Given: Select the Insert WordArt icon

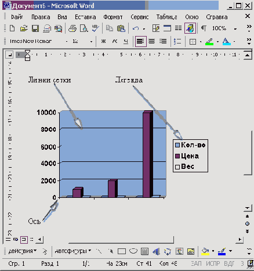Looking at the screenshot, I should [156, 251].
